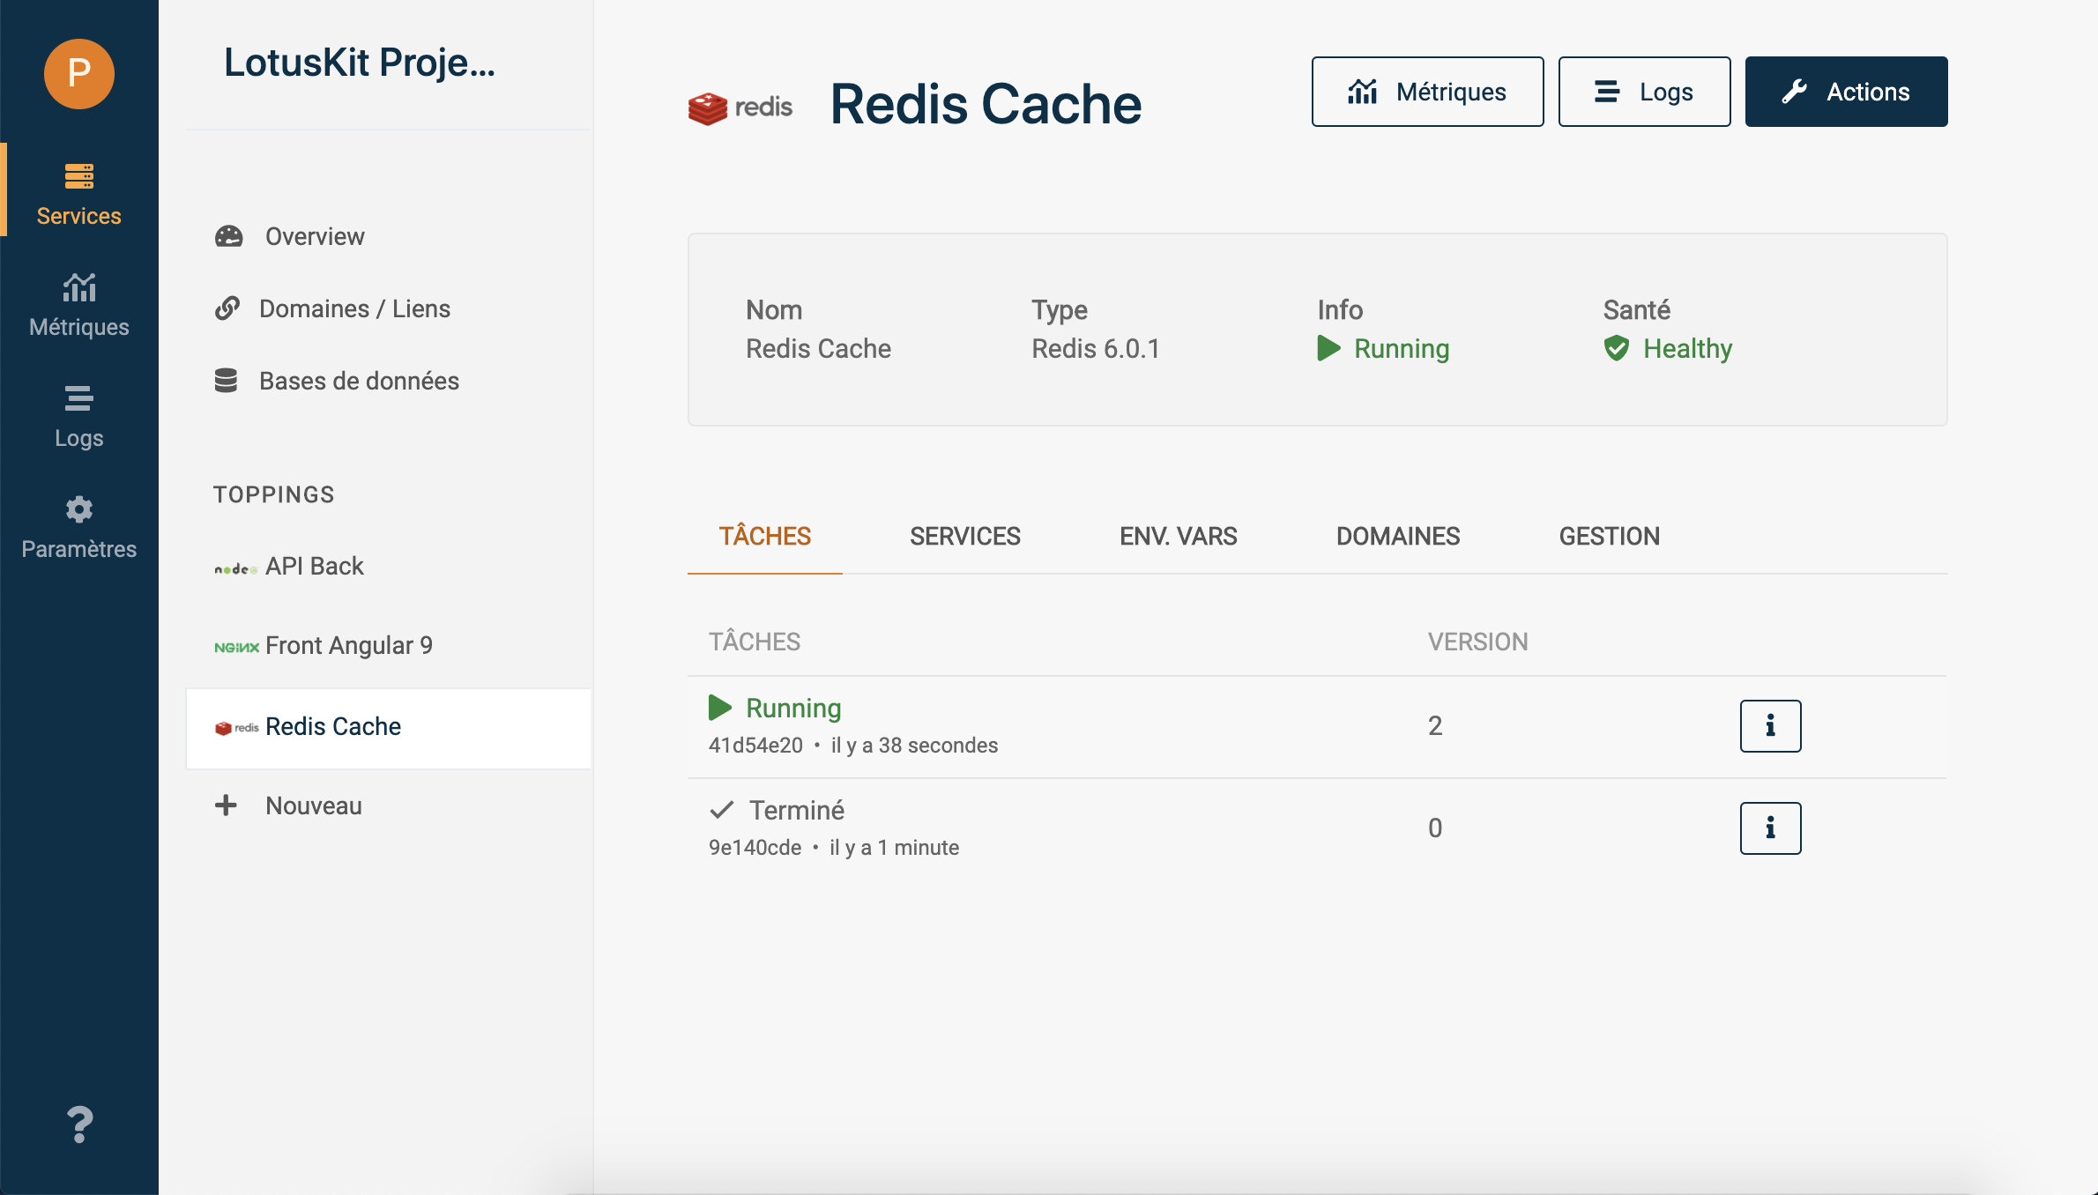Switch to the ENV. VARS tab
The height and width of the screenshot is (1195, 2098).
click(x=1178, y=536)
